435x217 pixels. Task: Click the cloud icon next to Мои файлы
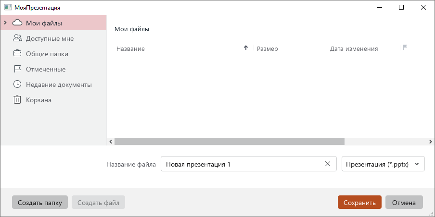pyautogui.click(x=17, y=23)
